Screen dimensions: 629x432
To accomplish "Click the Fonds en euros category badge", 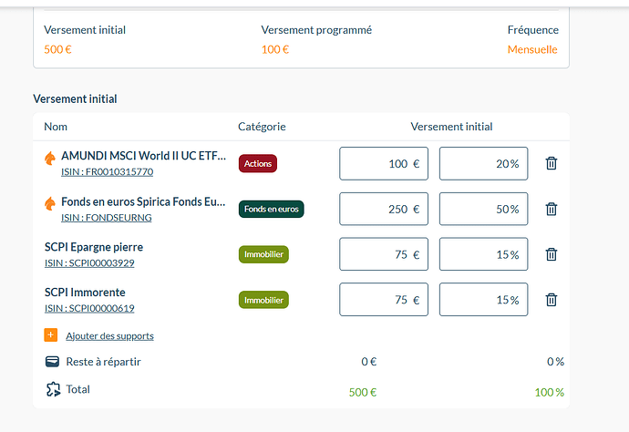I will tap(271, 209).
